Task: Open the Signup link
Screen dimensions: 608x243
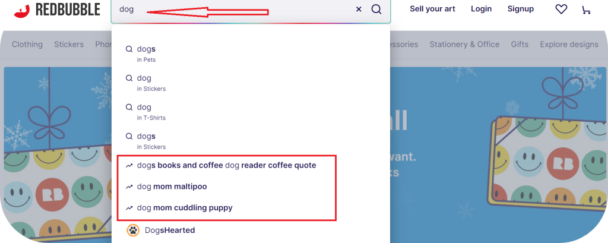Action: (x=520, y=9)
